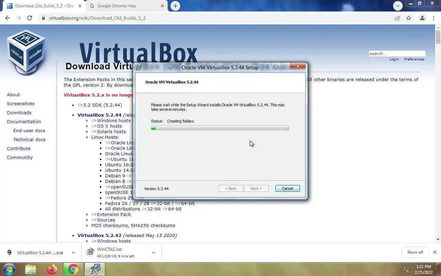Click the Chrome taskbar icon
Screen dimensions: 441x276
(73, 269)
